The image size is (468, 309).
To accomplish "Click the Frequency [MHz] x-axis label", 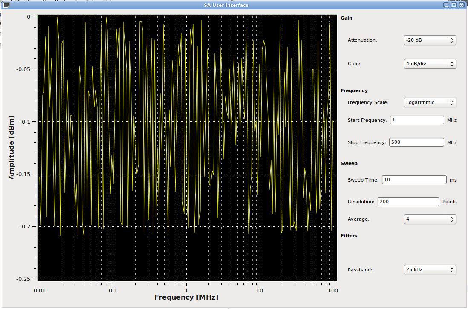I will [x=186, y=297].
